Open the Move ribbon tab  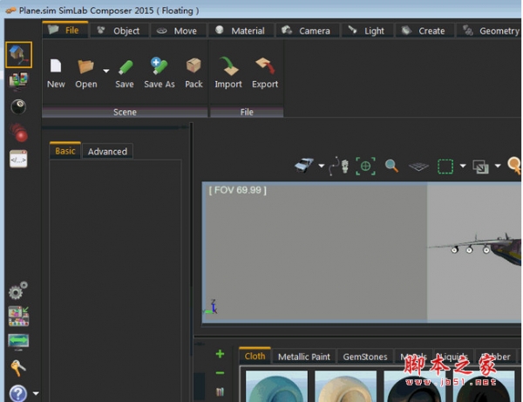coord(178,31)
